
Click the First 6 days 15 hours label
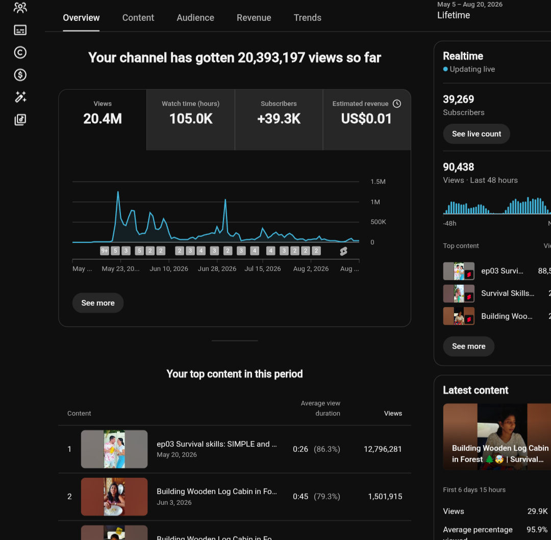point(474,490)
